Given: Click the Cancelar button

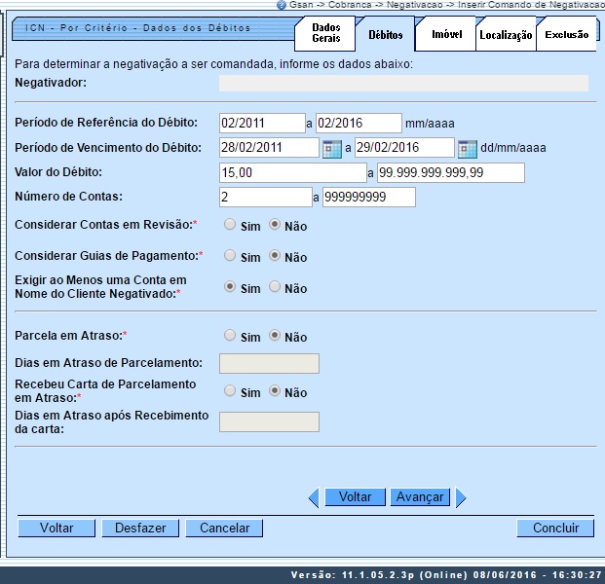Looking at the screenshot, I should [x=225, y=528].
